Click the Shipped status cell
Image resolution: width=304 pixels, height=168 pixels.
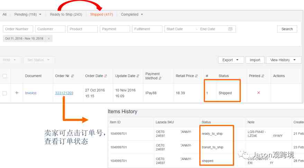225,93
